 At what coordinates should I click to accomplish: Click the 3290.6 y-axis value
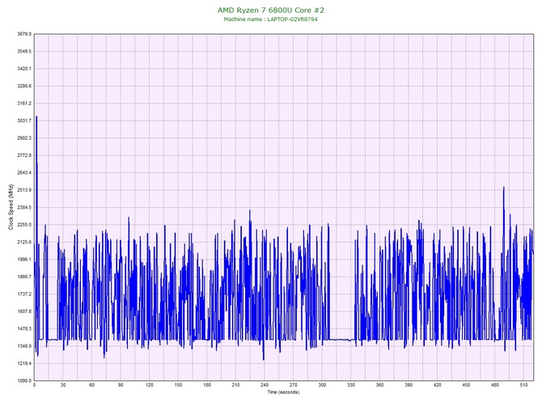coord(24,86)
